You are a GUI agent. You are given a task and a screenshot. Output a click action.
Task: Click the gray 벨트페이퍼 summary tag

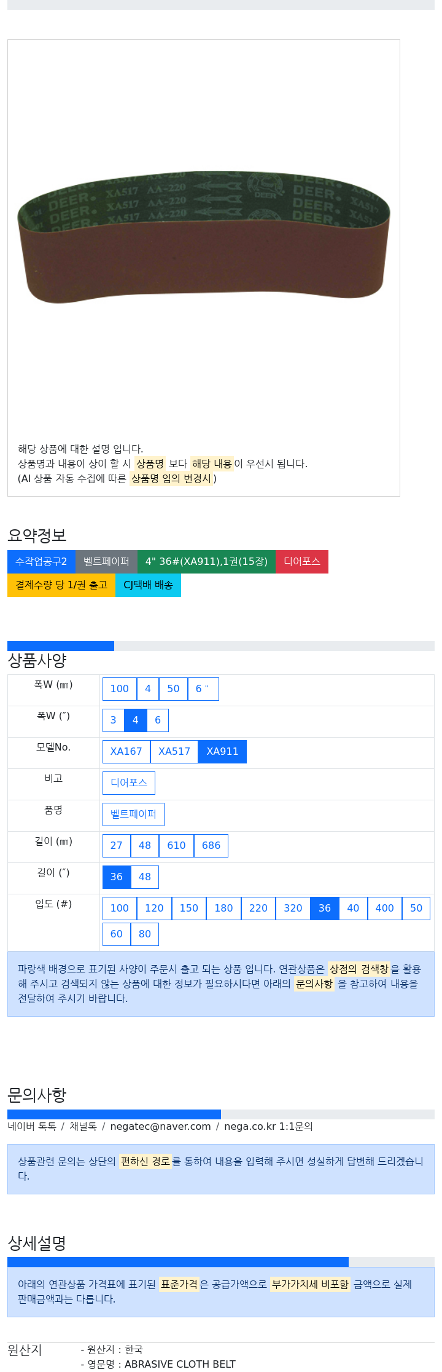click(x=106, y=562)
